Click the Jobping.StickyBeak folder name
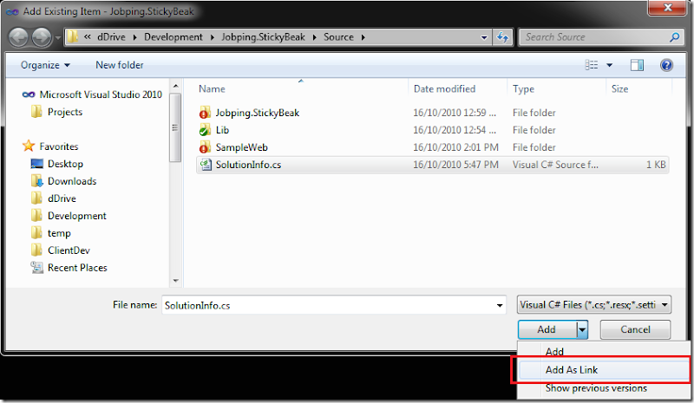694x403 pixels. pos(257,113)
